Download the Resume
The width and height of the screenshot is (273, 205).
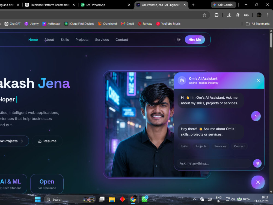(x=47, y=141)
